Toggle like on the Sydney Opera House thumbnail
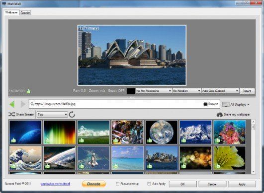 [x=150, y=166]
